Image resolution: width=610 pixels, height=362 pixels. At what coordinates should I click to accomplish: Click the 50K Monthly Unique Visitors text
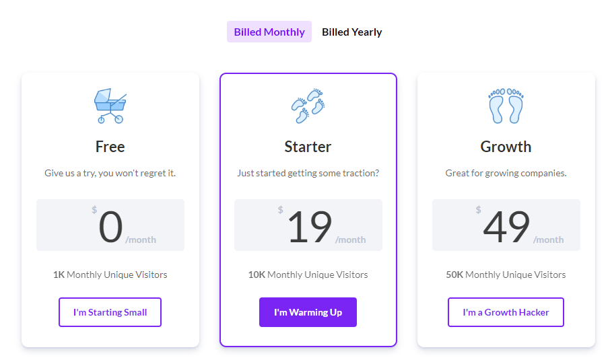(506, 275)
